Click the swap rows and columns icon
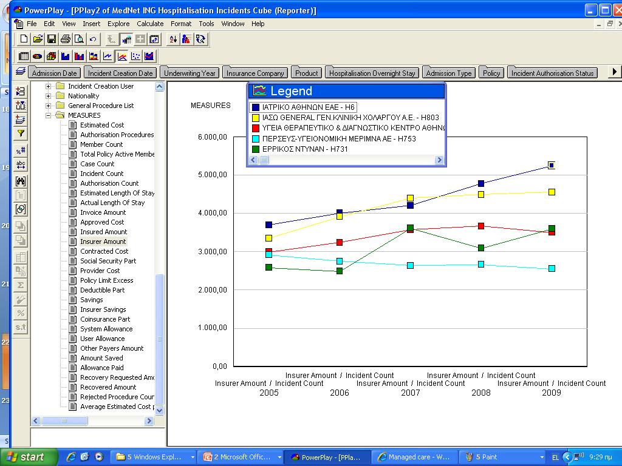622x466 pixels. coord(154,39)
